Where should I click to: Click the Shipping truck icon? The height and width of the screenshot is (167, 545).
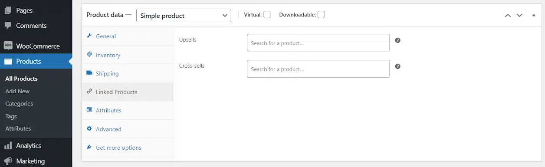(89, 73)
